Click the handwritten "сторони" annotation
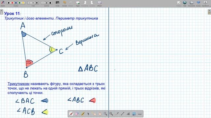211x118 pixels. (62, 31)
